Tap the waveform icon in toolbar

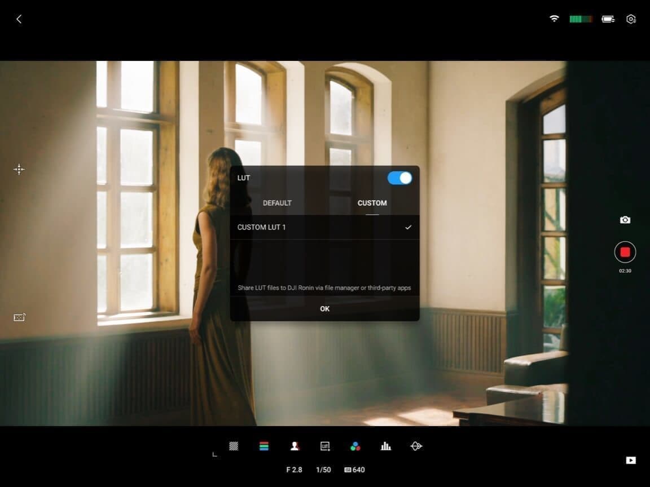pos(416,446)
